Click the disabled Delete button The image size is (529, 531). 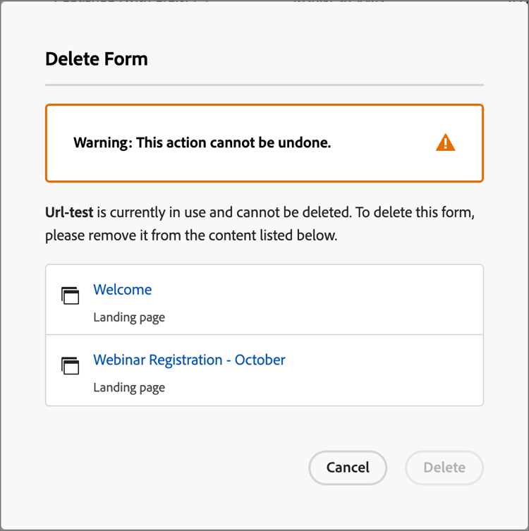444,468
